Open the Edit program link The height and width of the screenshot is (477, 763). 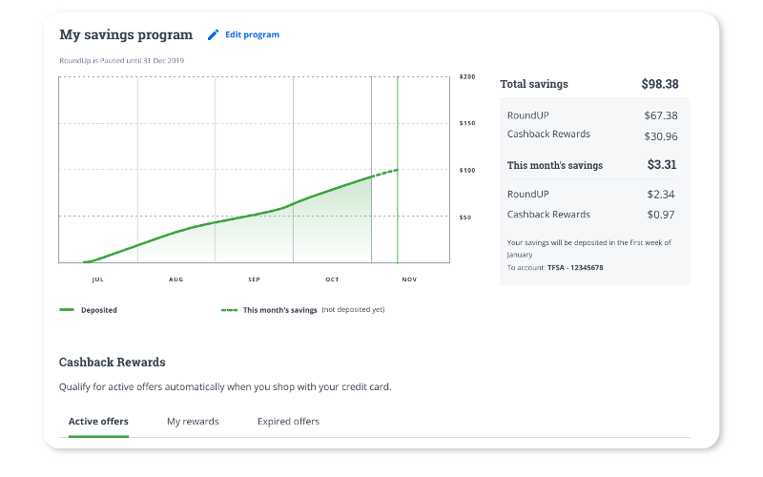[x=252, y=34]
